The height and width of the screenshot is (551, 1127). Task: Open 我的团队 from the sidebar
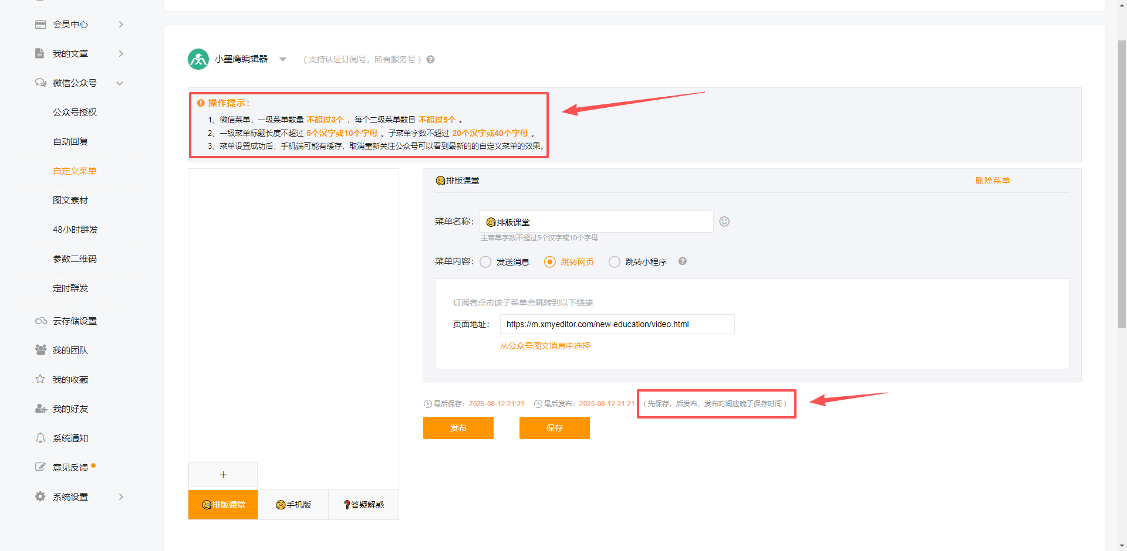(x=70, y=351)
